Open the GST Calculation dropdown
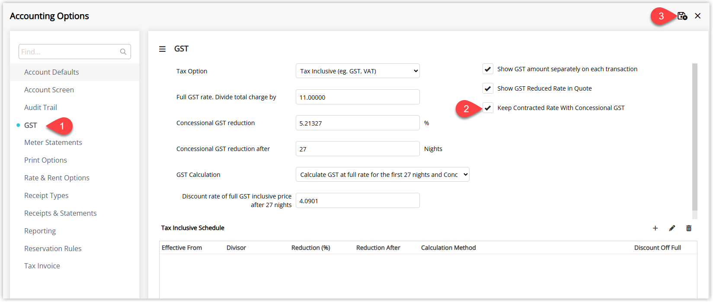Image resolution: width=713 pixels, height=302 pixels. point(382,175)
